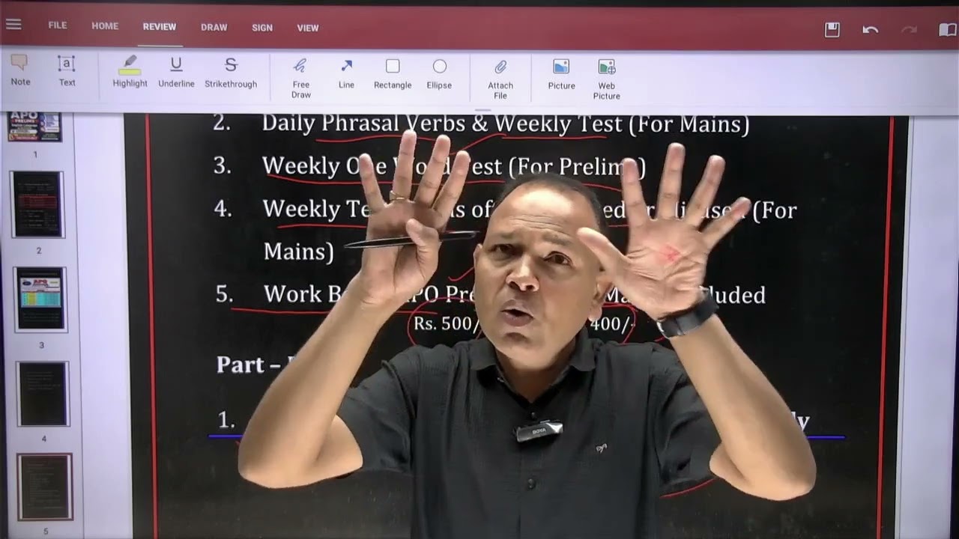Undo the last action
959x539 pixels.
871,30
